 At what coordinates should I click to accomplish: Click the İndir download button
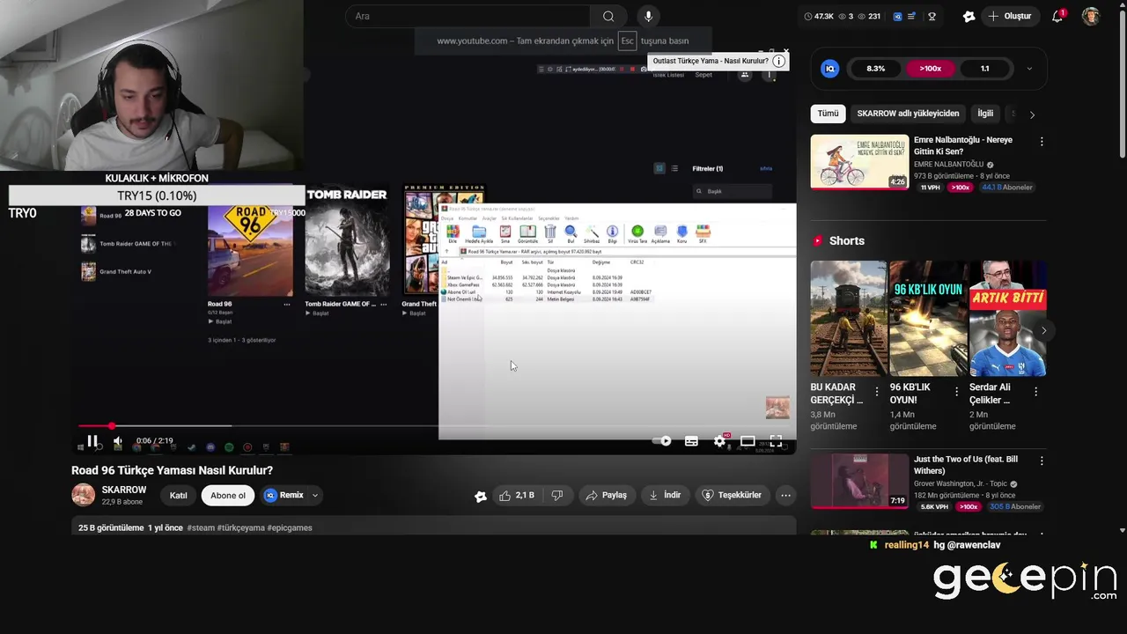pyautogui.click(x=665, y=496)
